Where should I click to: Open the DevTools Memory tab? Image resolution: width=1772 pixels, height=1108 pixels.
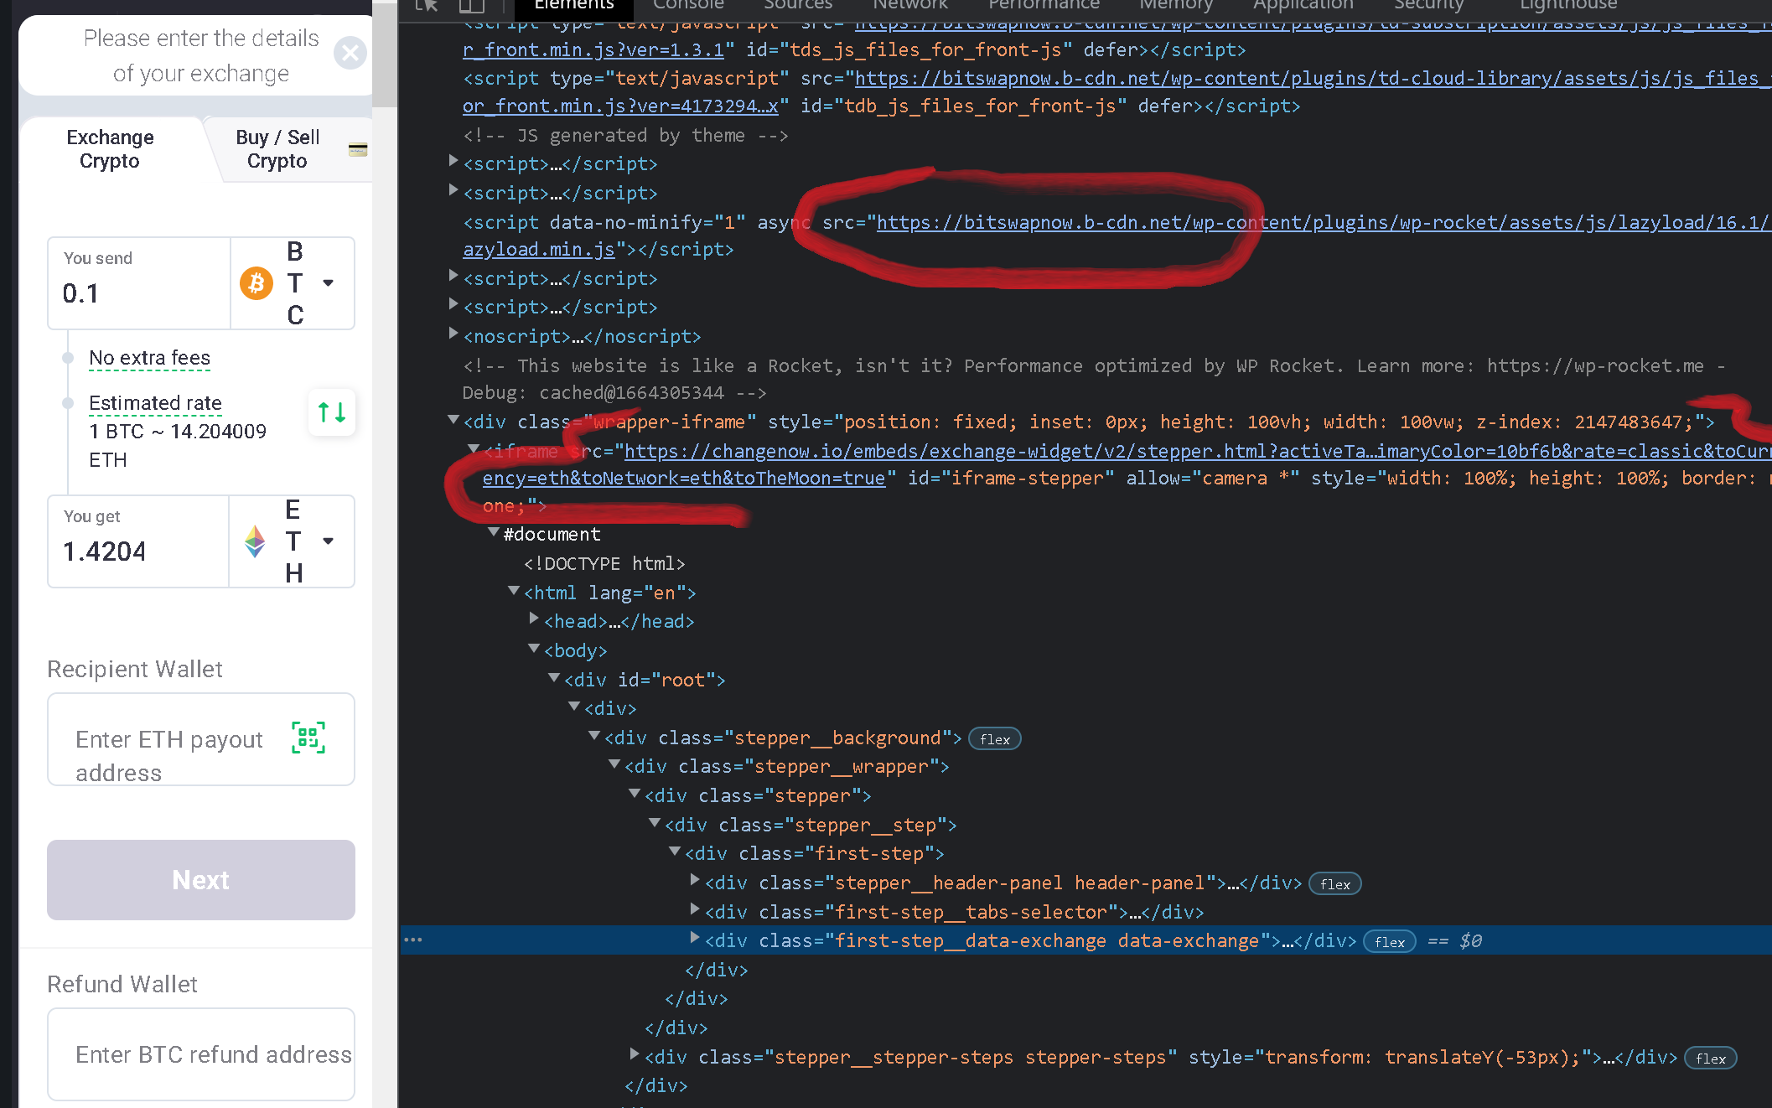1176,5
